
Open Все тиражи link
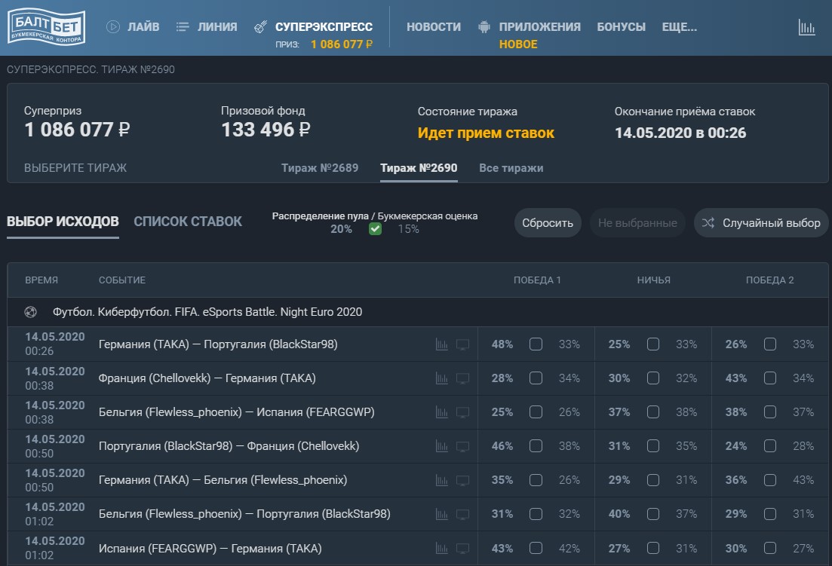[511, 168]
